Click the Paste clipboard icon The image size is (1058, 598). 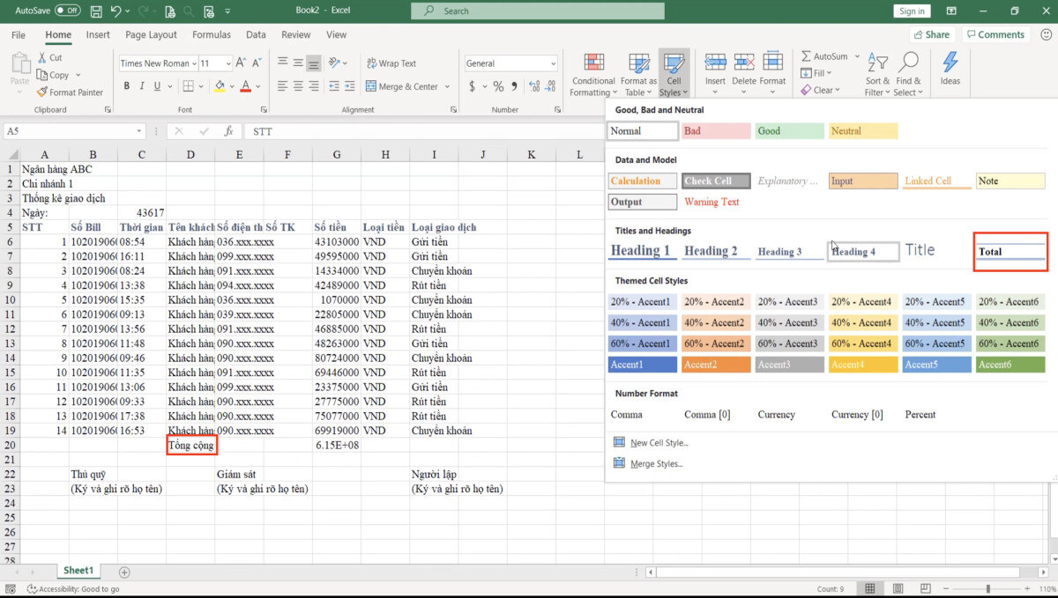[19, 64]
